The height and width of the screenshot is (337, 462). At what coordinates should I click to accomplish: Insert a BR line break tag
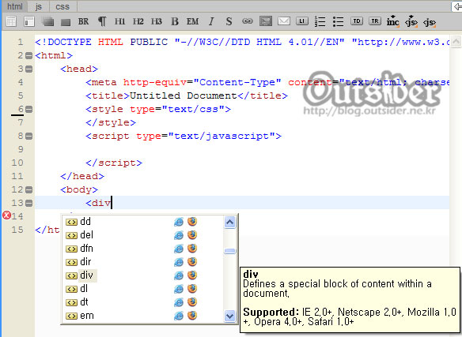(83, 21)
